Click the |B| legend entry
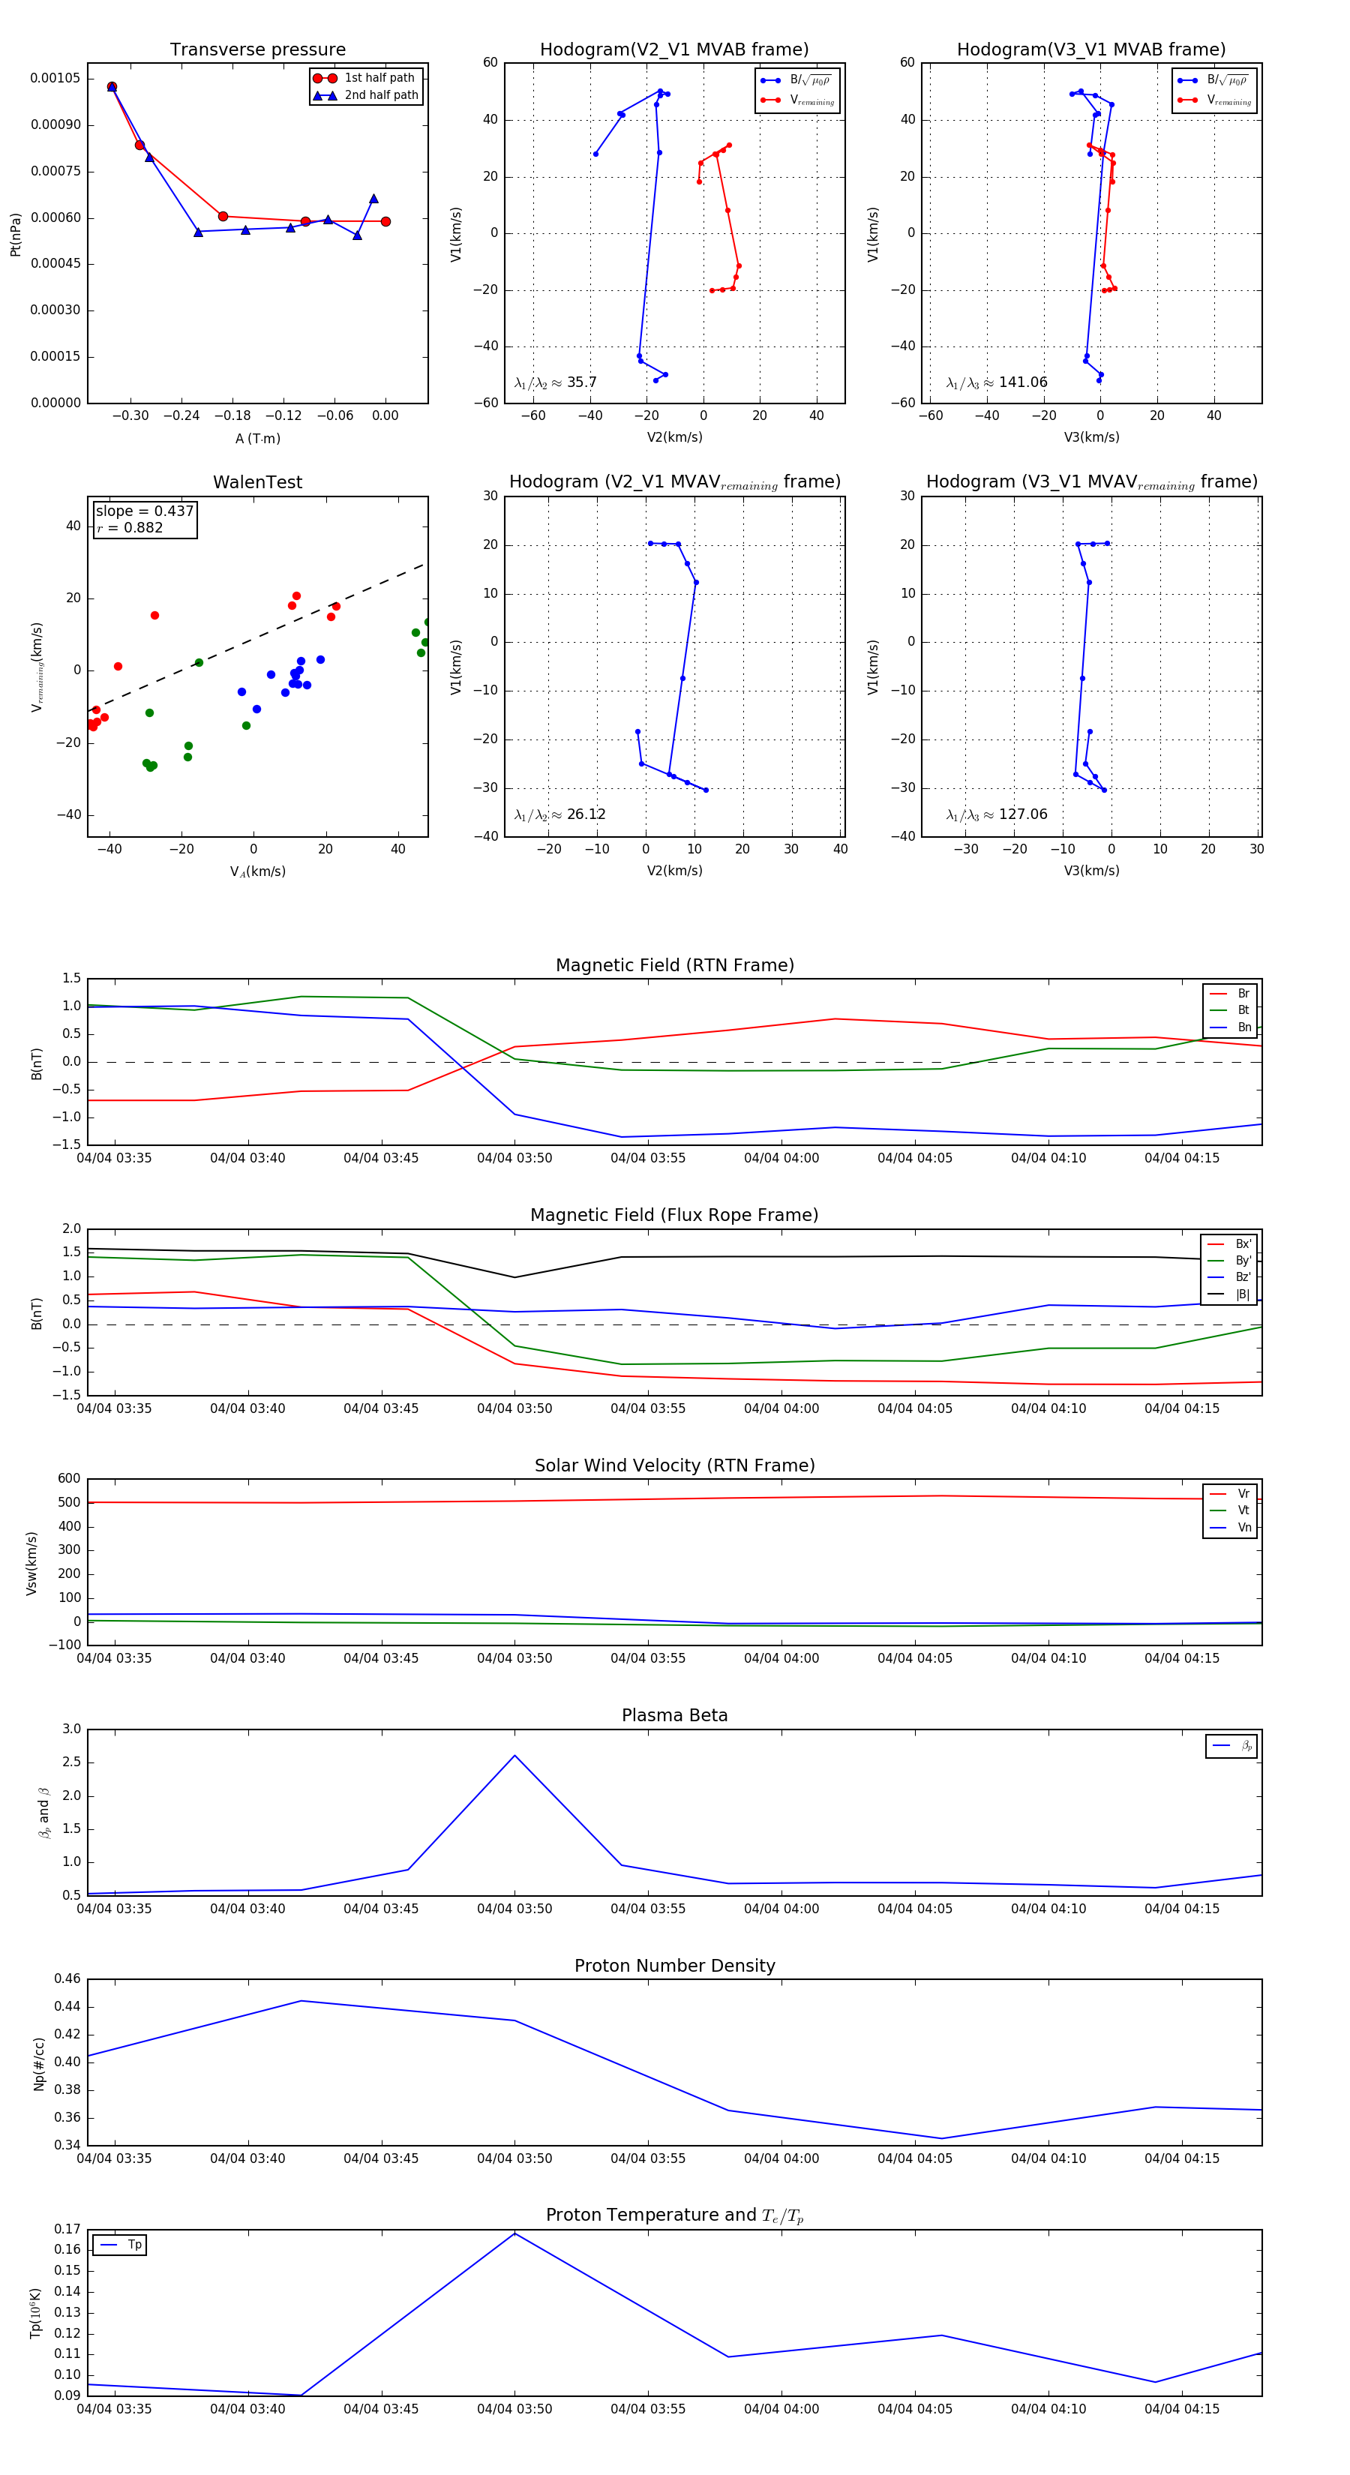The width and height of the screenshot is (1350, 2475). click(1229, 1294)
